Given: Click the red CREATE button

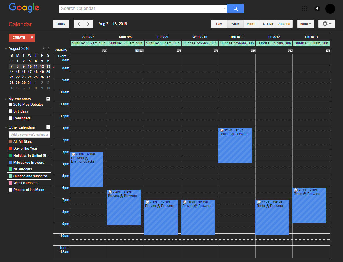Looking at the screenshot, I should tap(19, 38).
